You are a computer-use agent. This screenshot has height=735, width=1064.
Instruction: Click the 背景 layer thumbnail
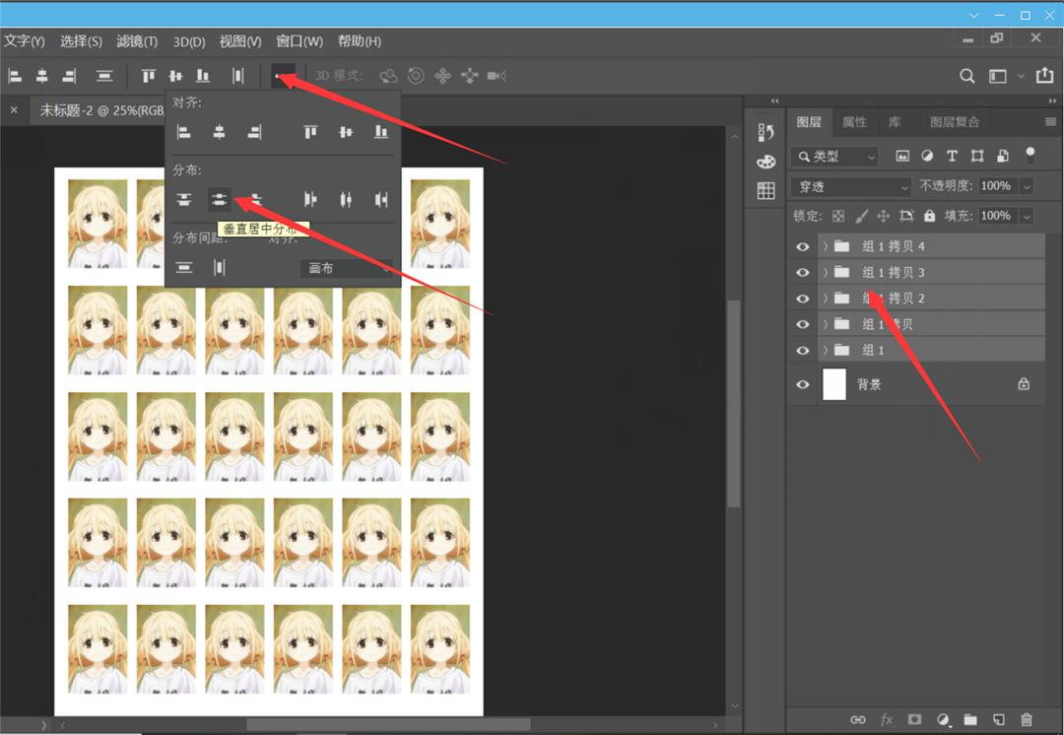click(834, 384)
